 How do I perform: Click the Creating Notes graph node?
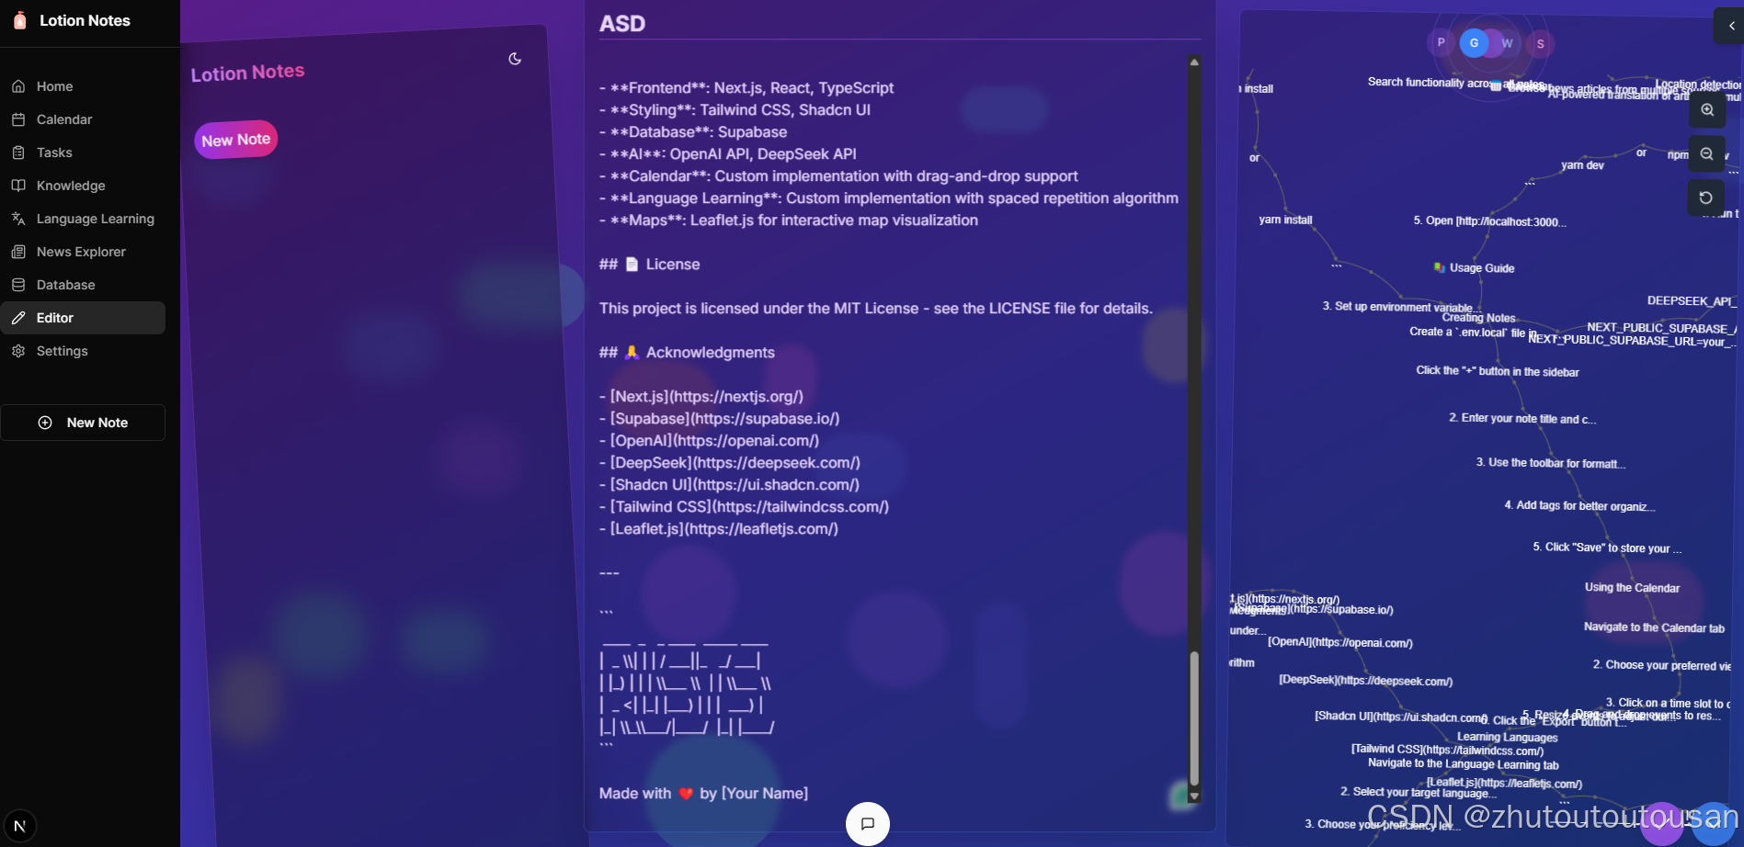1478,318
